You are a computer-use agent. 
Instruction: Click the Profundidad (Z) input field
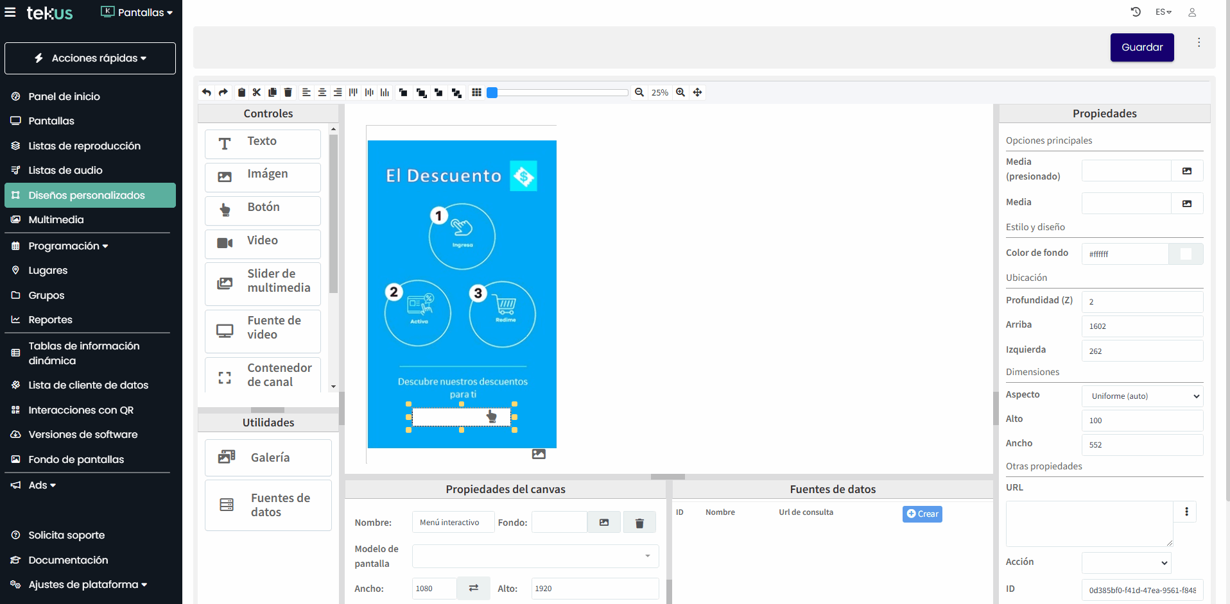1141,301
